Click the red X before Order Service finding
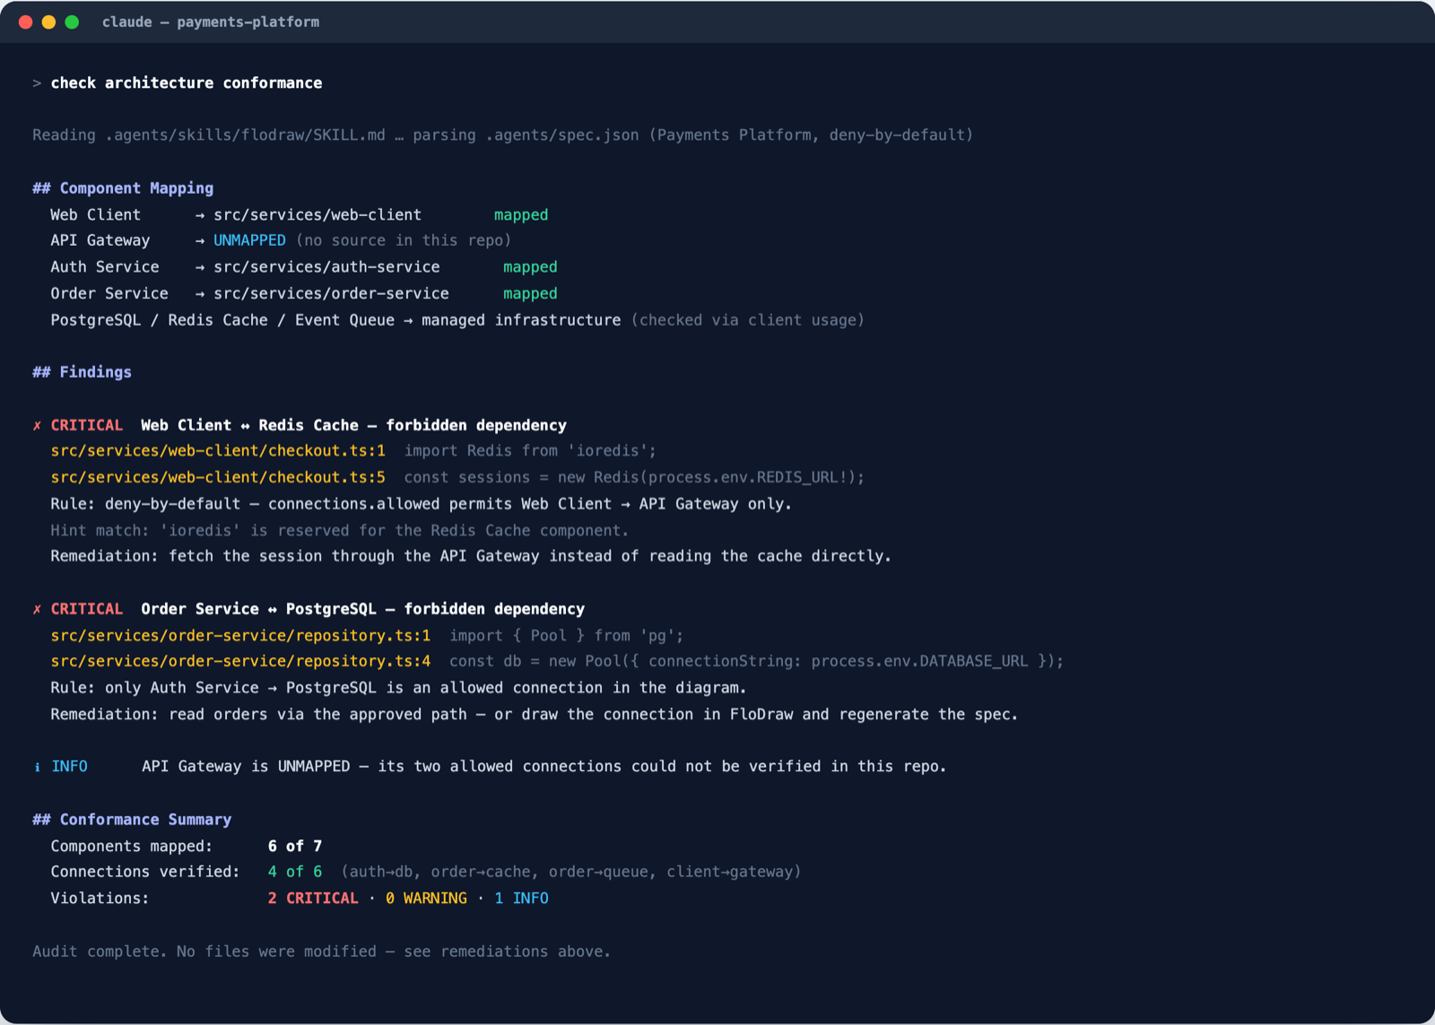This screenshot has width=1435, height=1025. 37,610
